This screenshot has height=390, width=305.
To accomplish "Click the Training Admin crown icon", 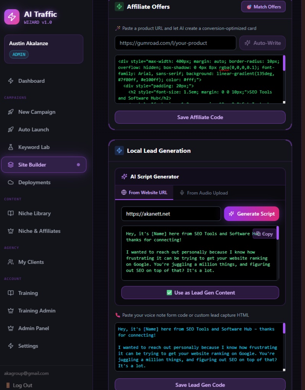I will pos(11,311).
